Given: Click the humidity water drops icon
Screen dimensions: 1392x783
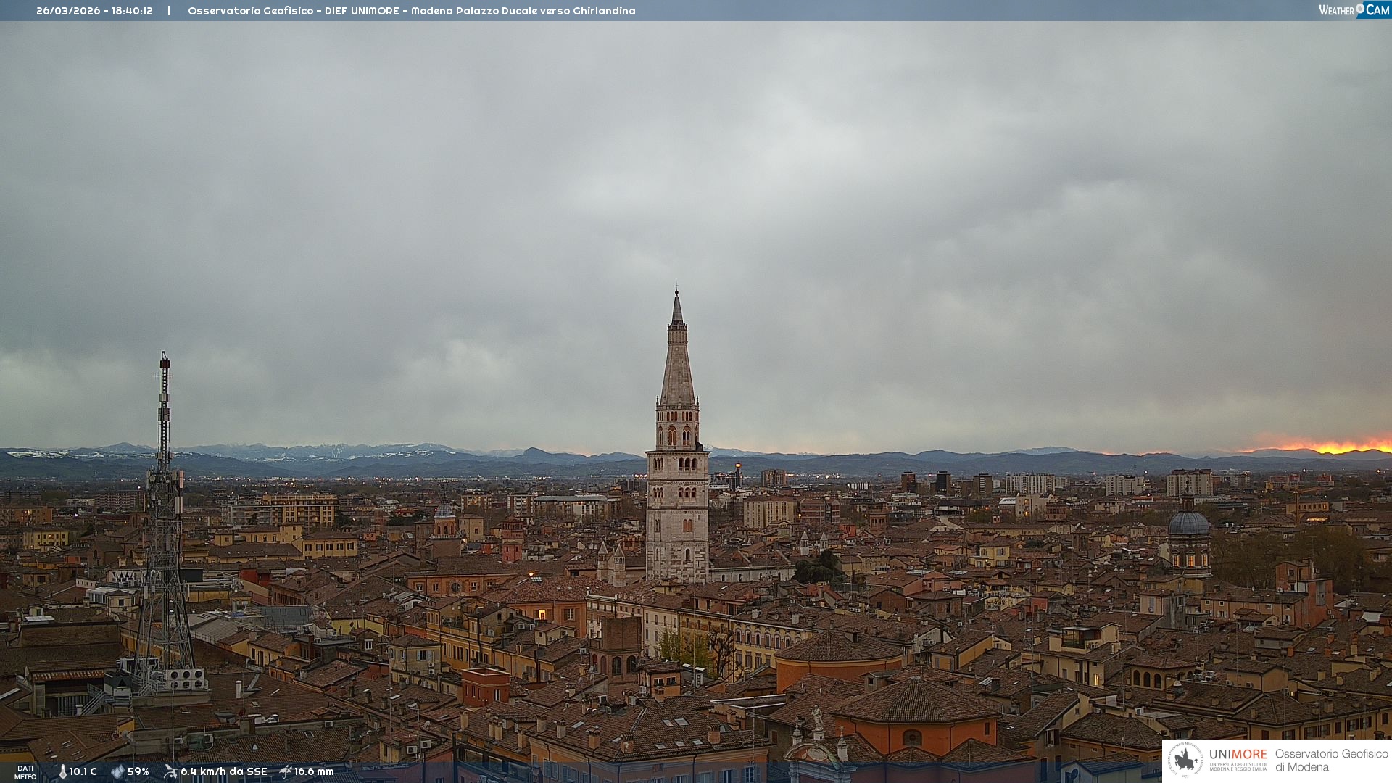Looking at the screenshot, I should pyautogui.click(x=117, y=772).
